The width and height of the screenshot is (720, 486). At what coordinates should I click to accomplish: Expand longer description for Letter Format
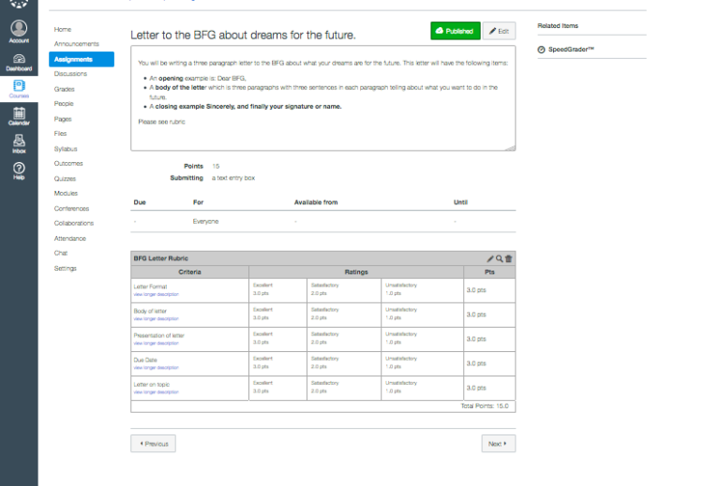click(x=156, y=294)
